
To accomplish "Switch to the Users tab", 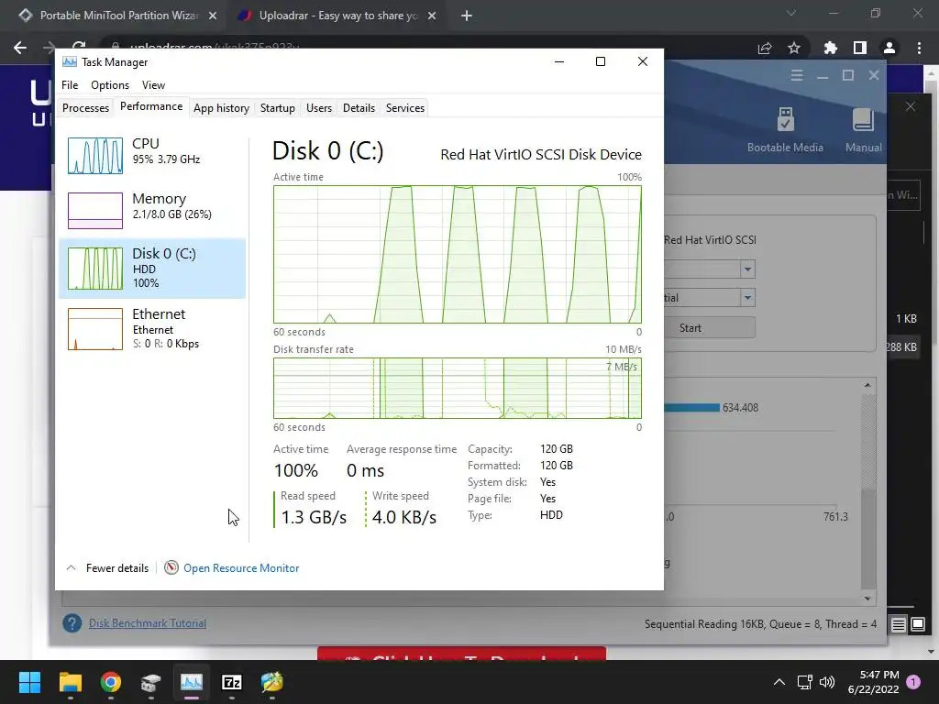I will pos(318,108).
